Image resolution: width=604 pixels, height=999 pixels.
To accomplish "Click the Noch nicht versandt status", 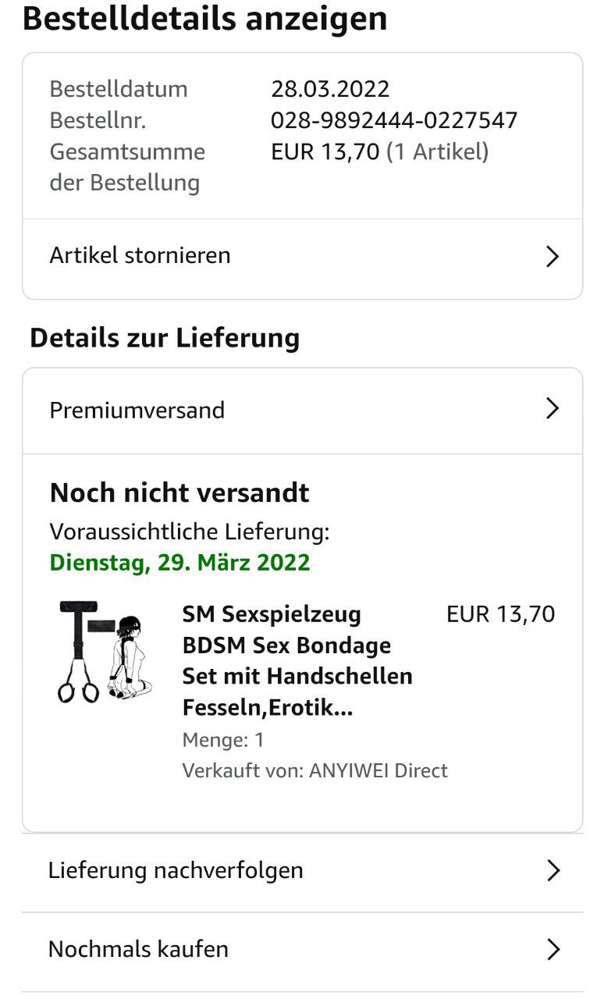I will [x=179, y=493].
